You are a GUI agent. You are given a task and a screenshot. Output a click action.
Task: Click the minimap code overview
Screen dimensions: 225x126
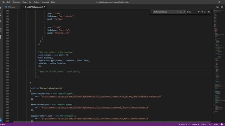tap(219, 62)
